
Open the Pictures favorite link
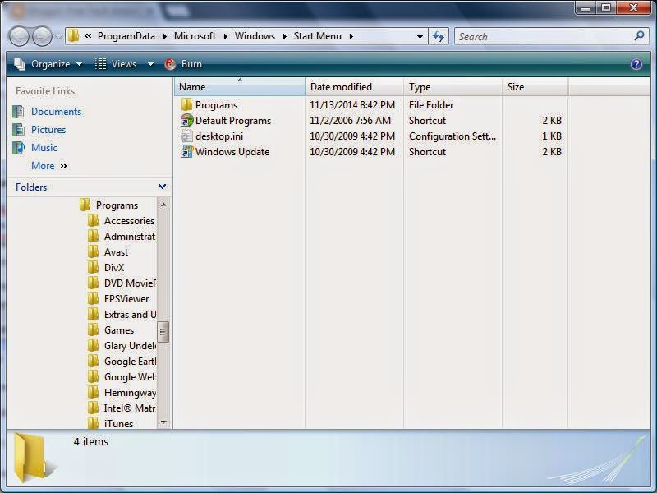click(x=47, y=129)
